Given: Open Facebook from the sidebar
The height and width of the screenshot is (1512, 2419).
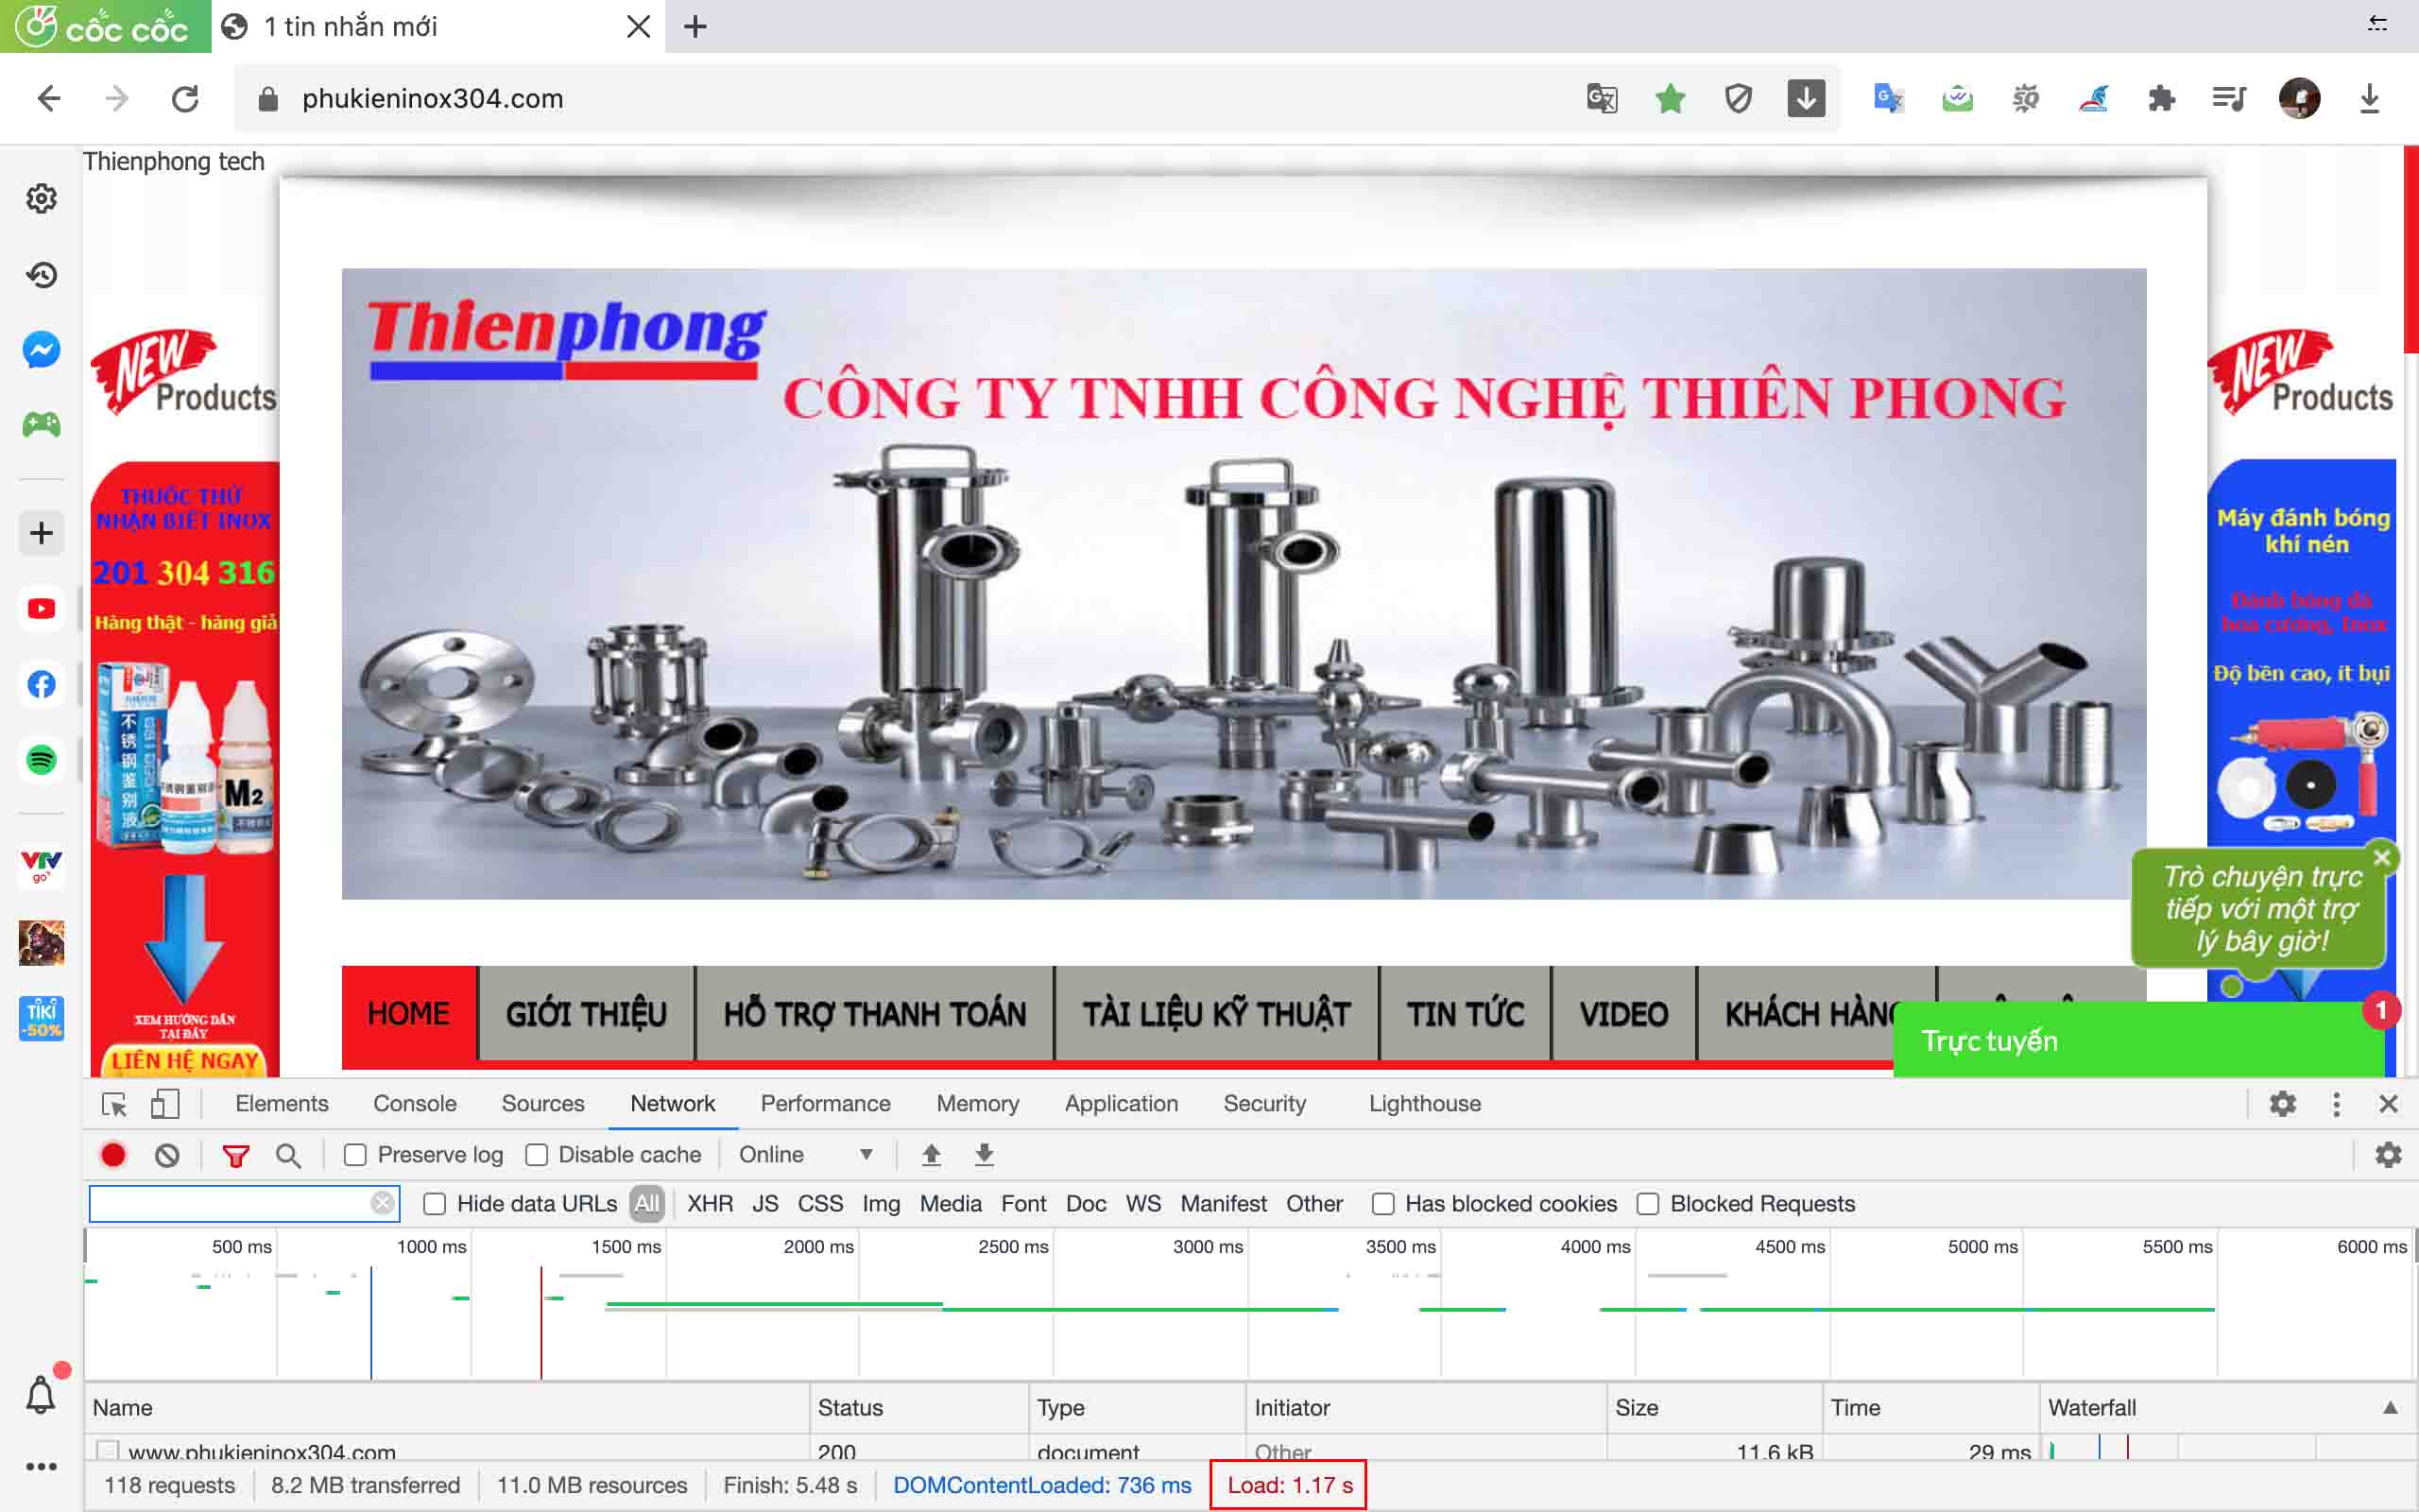Looking at the screenshot, I should point(41,684).
